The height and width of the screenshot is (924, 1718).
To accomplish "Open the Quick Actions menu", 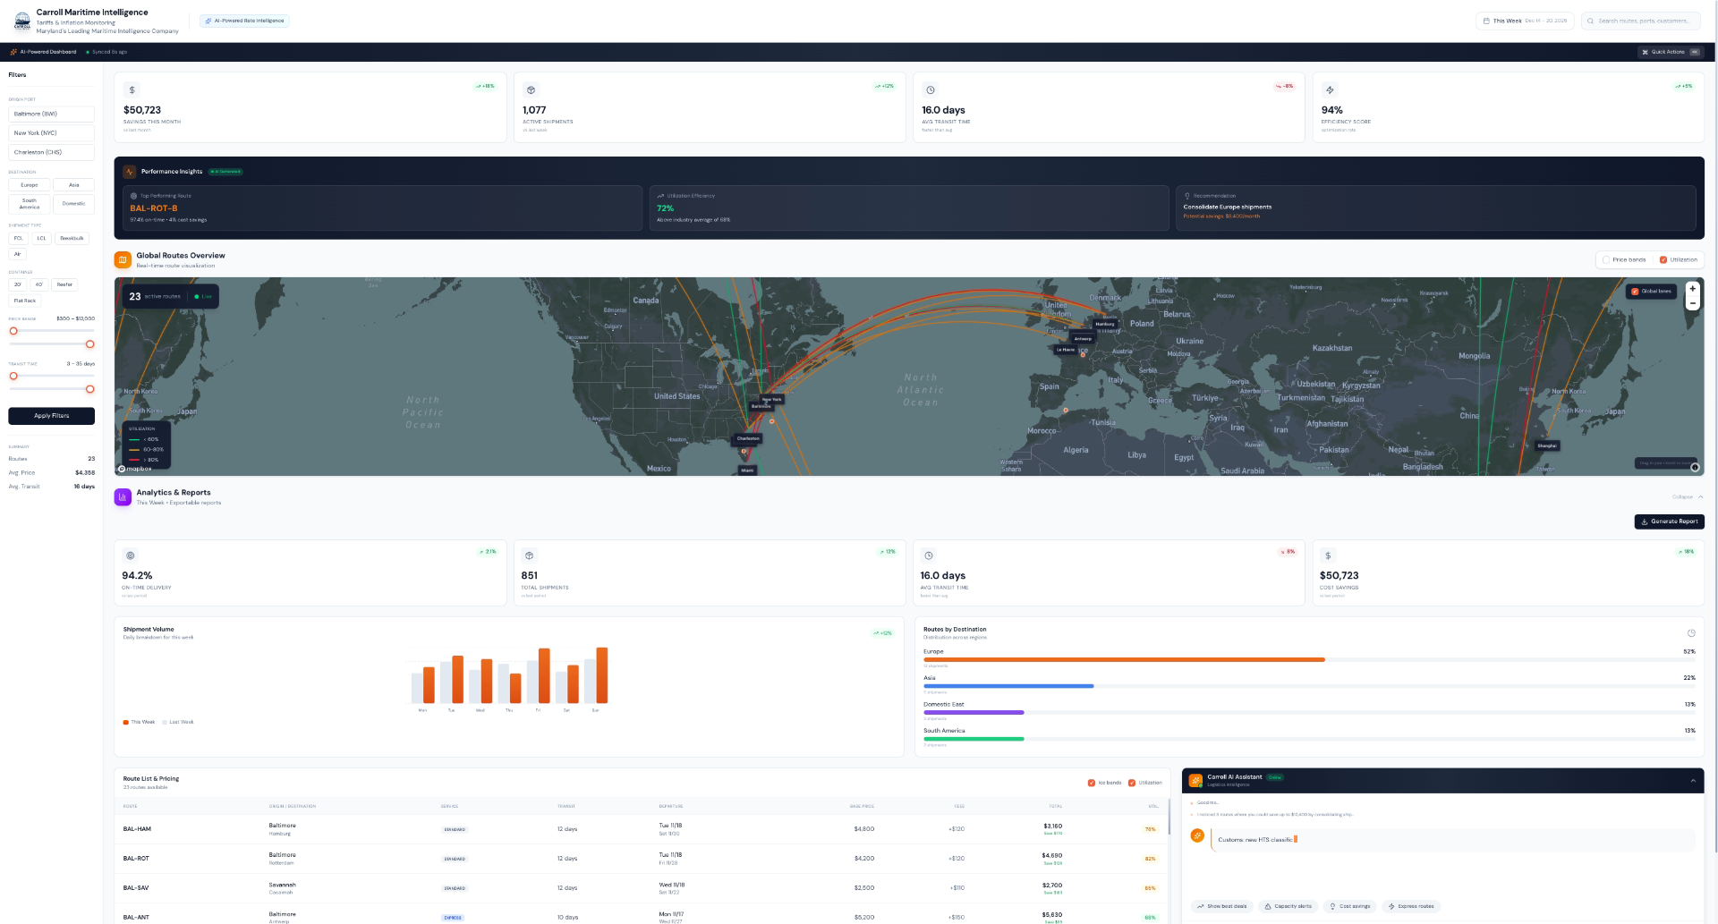I will pyautogui.click(x=1668, y=52).
